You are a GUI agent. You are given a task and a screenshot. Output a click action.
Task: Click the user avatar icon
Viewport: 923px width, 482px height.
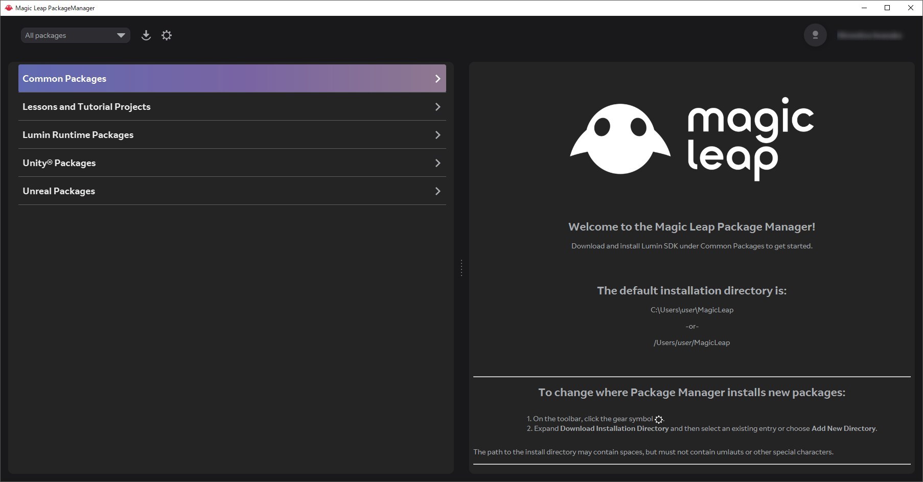point(815,35)
